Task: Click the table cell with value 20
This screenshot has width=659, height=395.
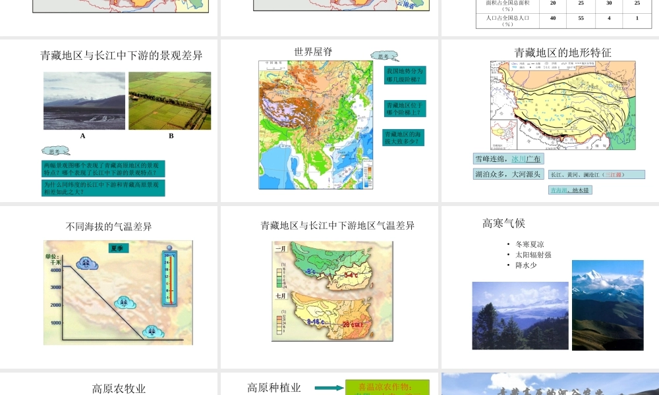Action: [x=553, y=6]
